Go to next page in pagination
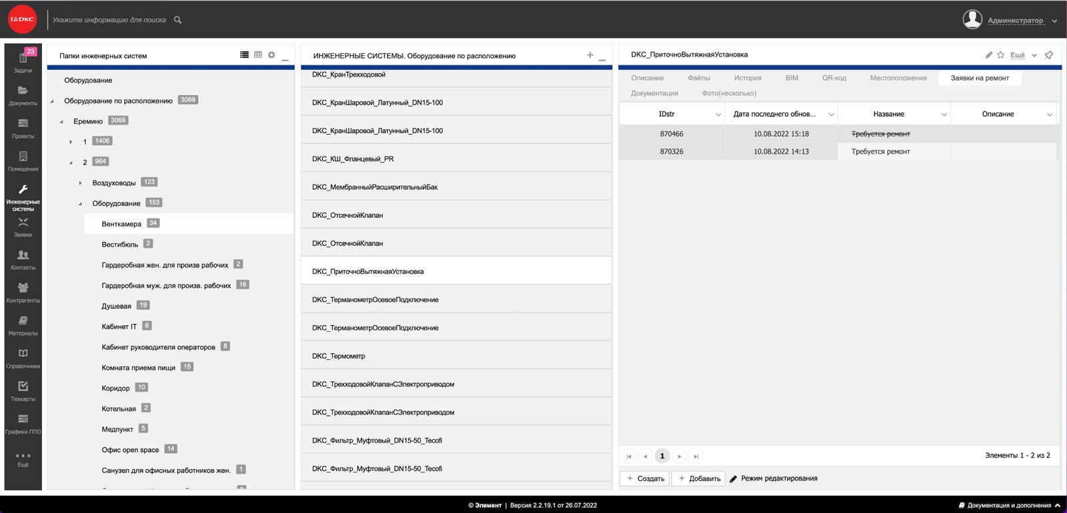 tap(679, 456)
